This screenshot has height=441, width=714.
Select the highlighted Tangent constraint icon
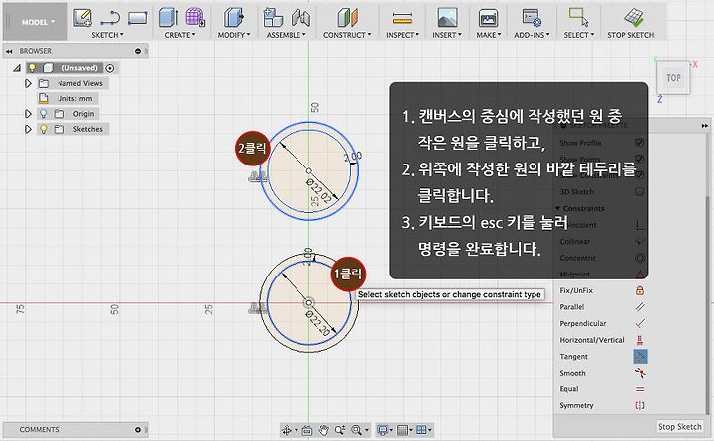[640, 356]
